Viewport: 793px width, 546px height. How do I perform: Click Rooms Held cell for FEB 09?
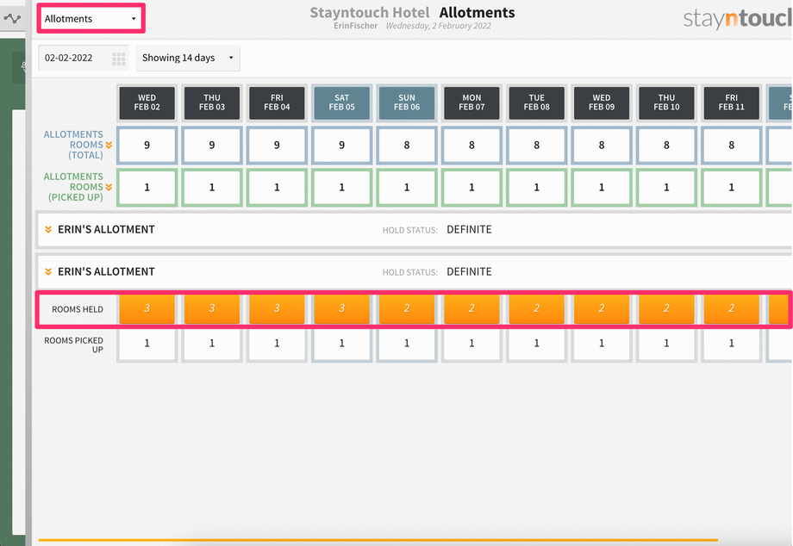point(602,308)
